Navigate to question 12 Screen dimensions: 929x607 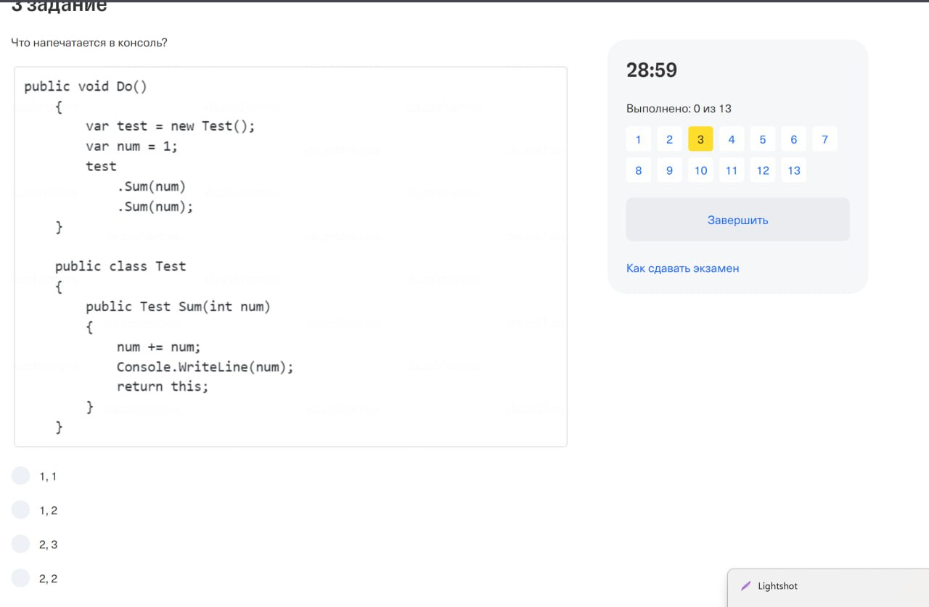click(763, 170)
